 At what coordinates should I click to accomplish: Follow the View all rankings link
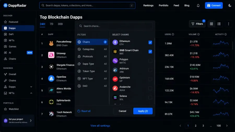pyautogui.click(x=100, y=126)
